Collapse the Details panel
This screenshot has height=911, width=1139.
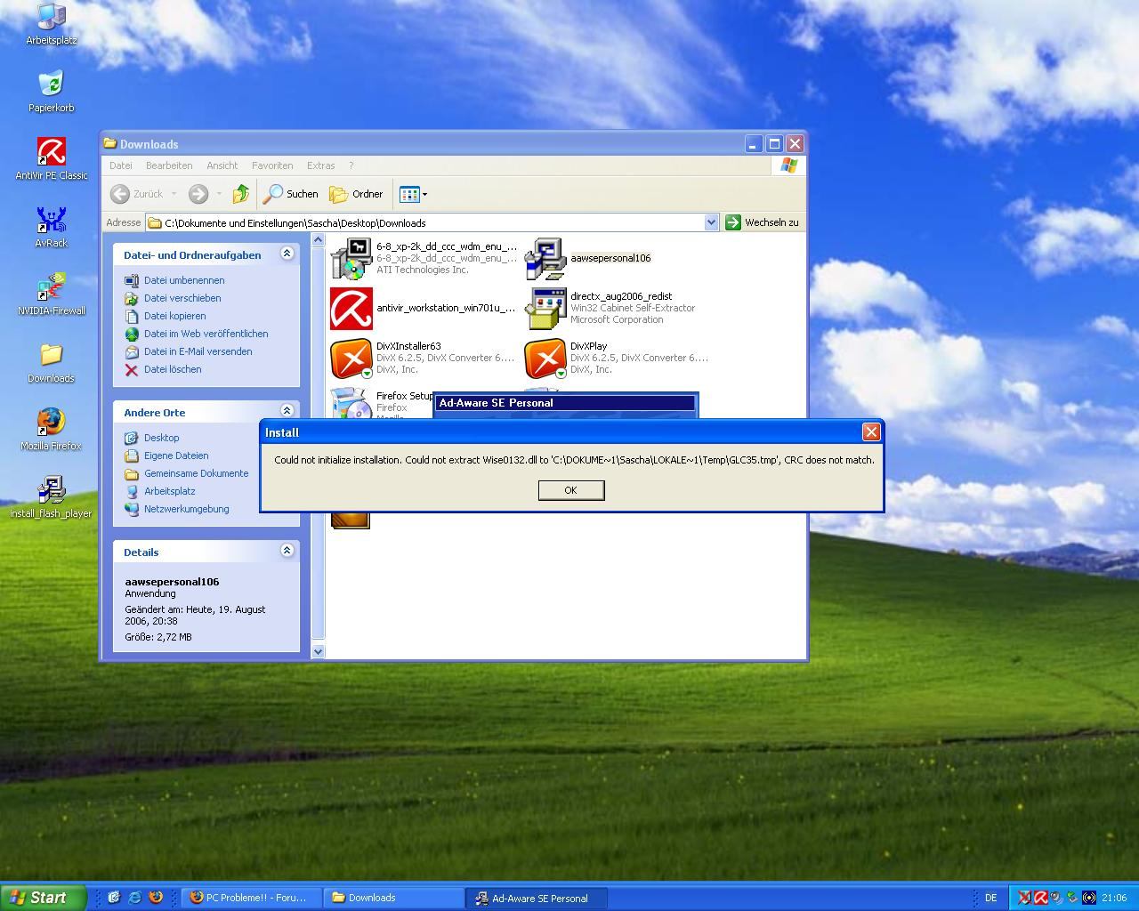[x=287, y=551]
